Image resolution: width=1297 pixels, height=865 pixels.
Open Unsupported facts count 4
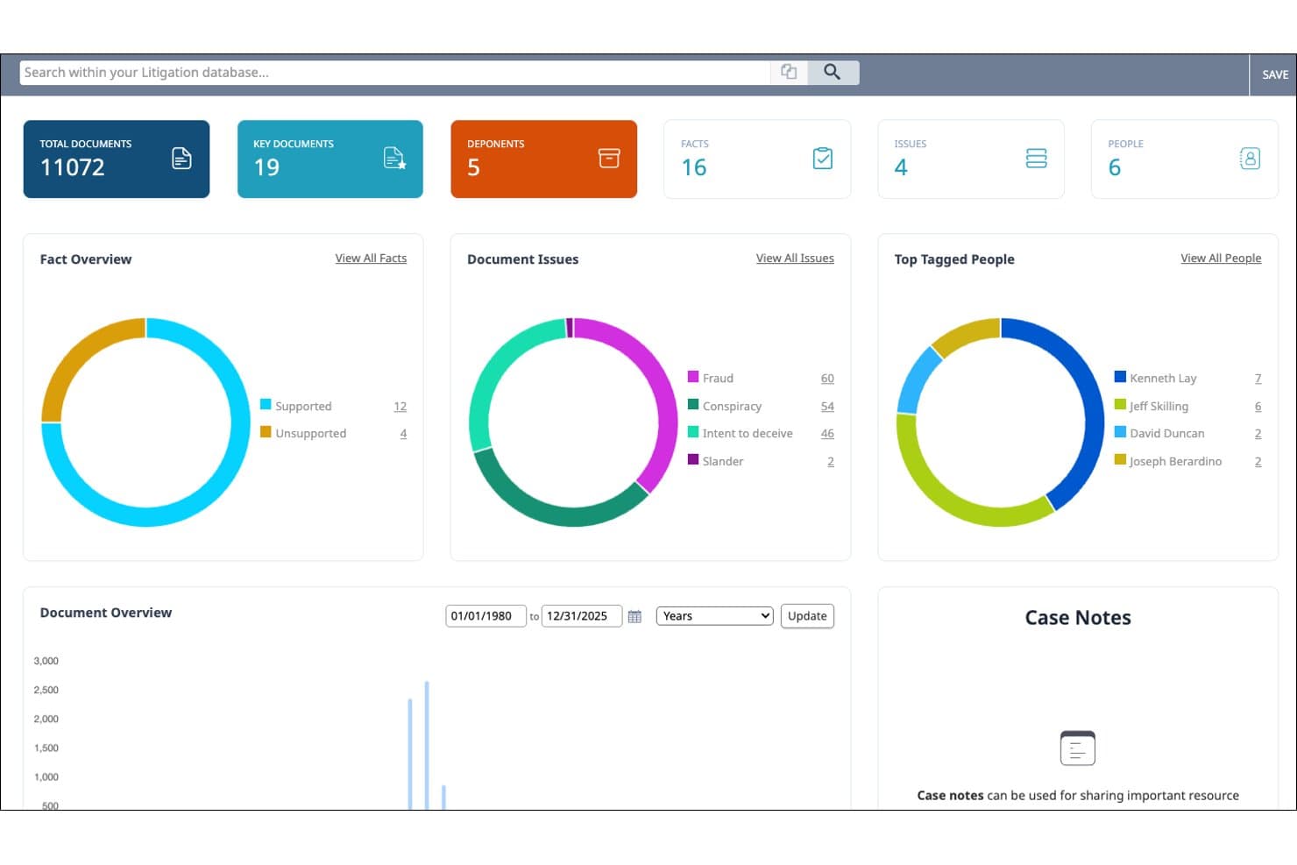pos(403,434)
